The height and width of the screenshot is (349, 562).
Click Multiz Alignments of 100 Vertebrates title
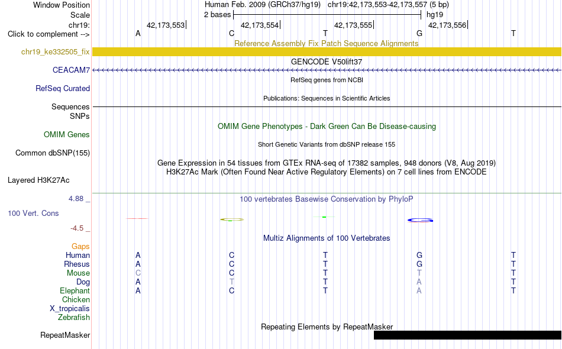[327, 238]
